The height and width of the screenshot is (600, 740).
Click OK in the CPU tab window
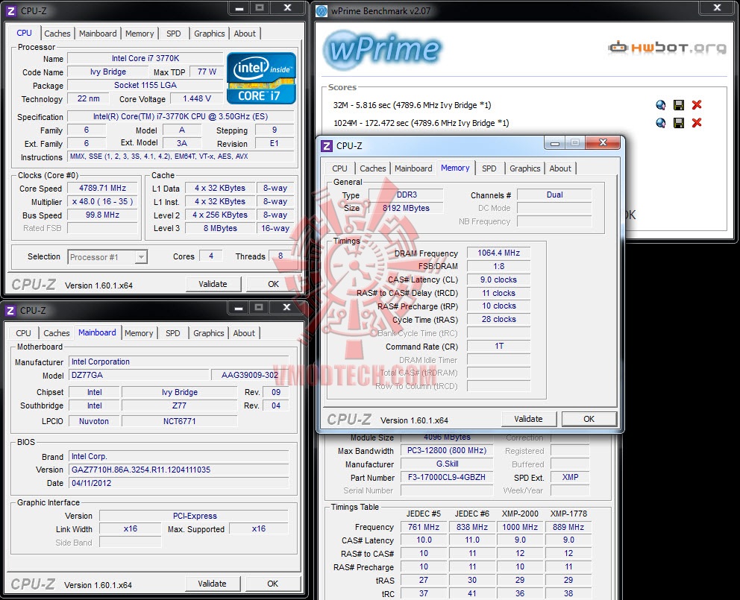(273, 284)
